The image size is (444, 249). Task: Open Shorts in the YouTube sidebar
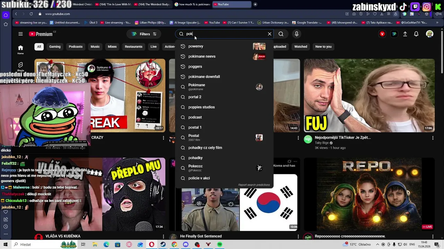point(20,67)
